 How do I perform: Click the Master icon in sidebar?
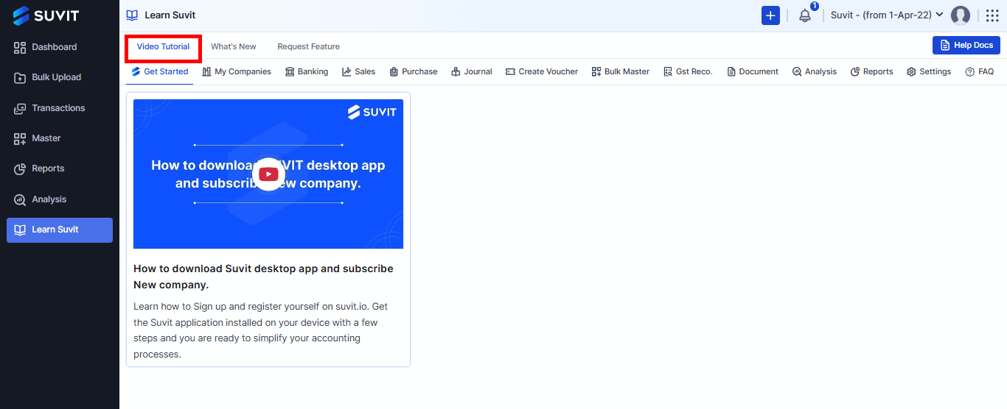click(x=20, y=138)
